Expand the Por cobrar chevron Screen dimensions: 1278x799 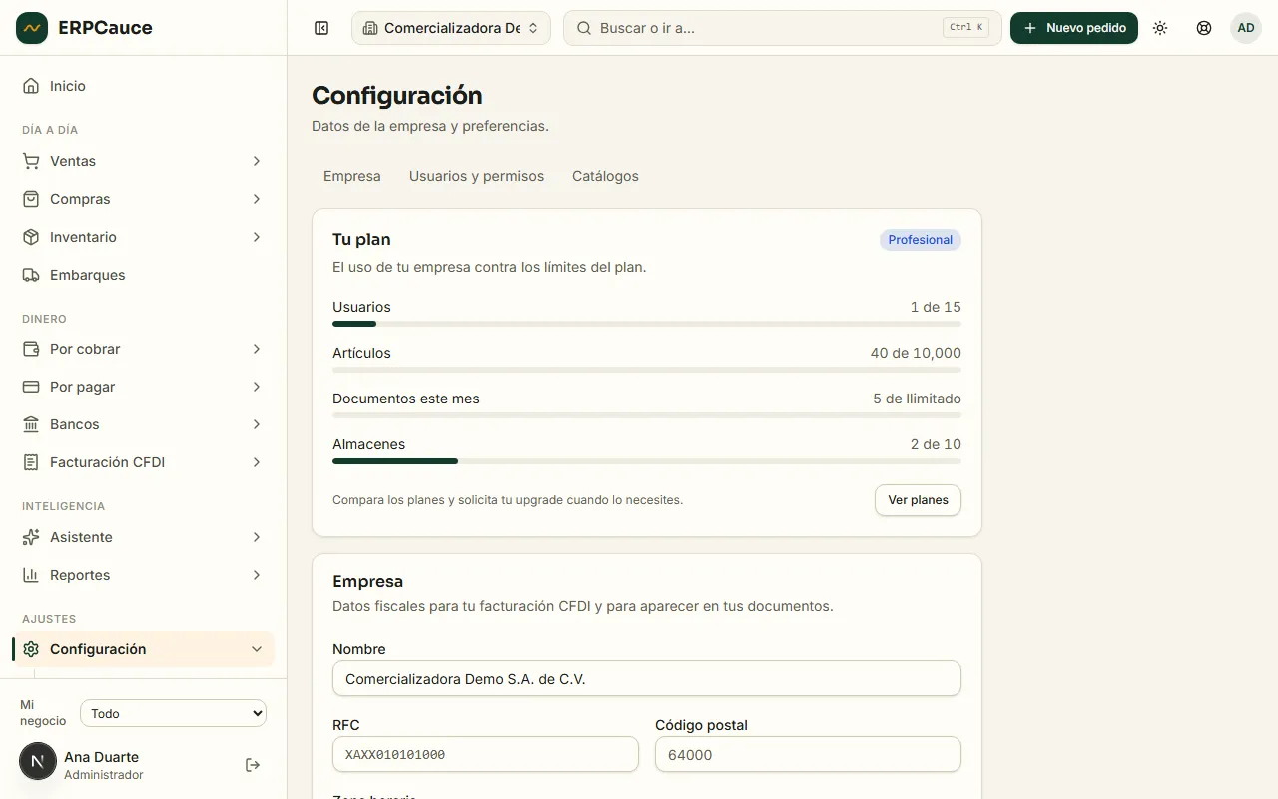(257, 349)
